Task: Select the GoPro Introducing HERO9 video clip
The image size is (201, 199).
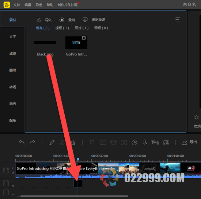Action: coord(108,170)
